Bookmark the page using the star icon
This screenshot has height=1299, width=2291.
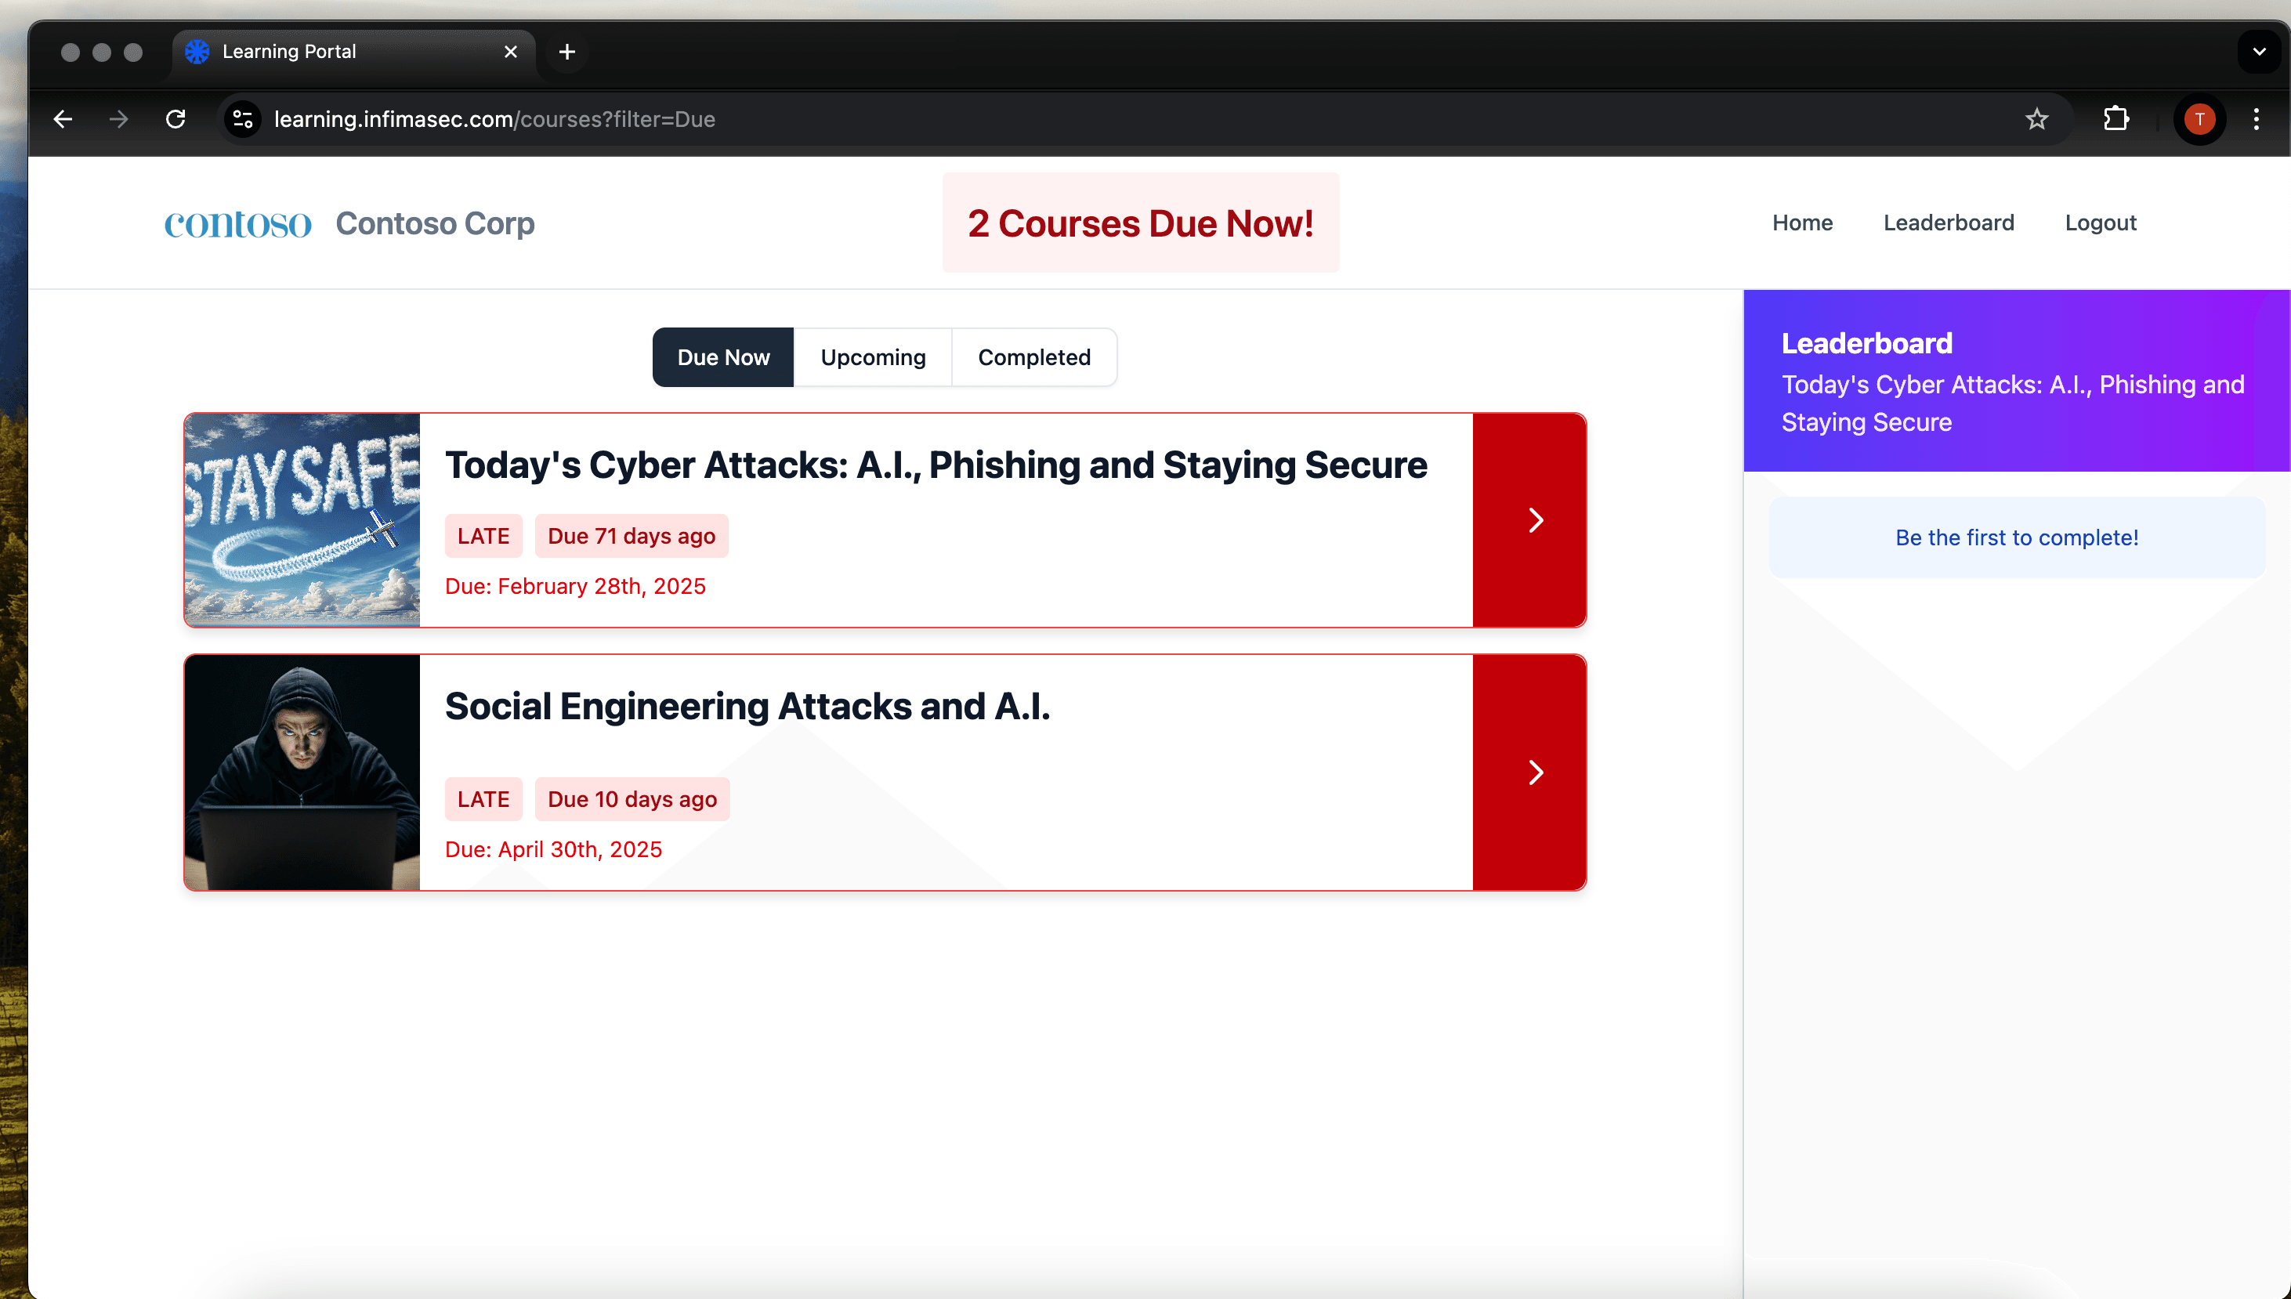tap(2038, 118)
